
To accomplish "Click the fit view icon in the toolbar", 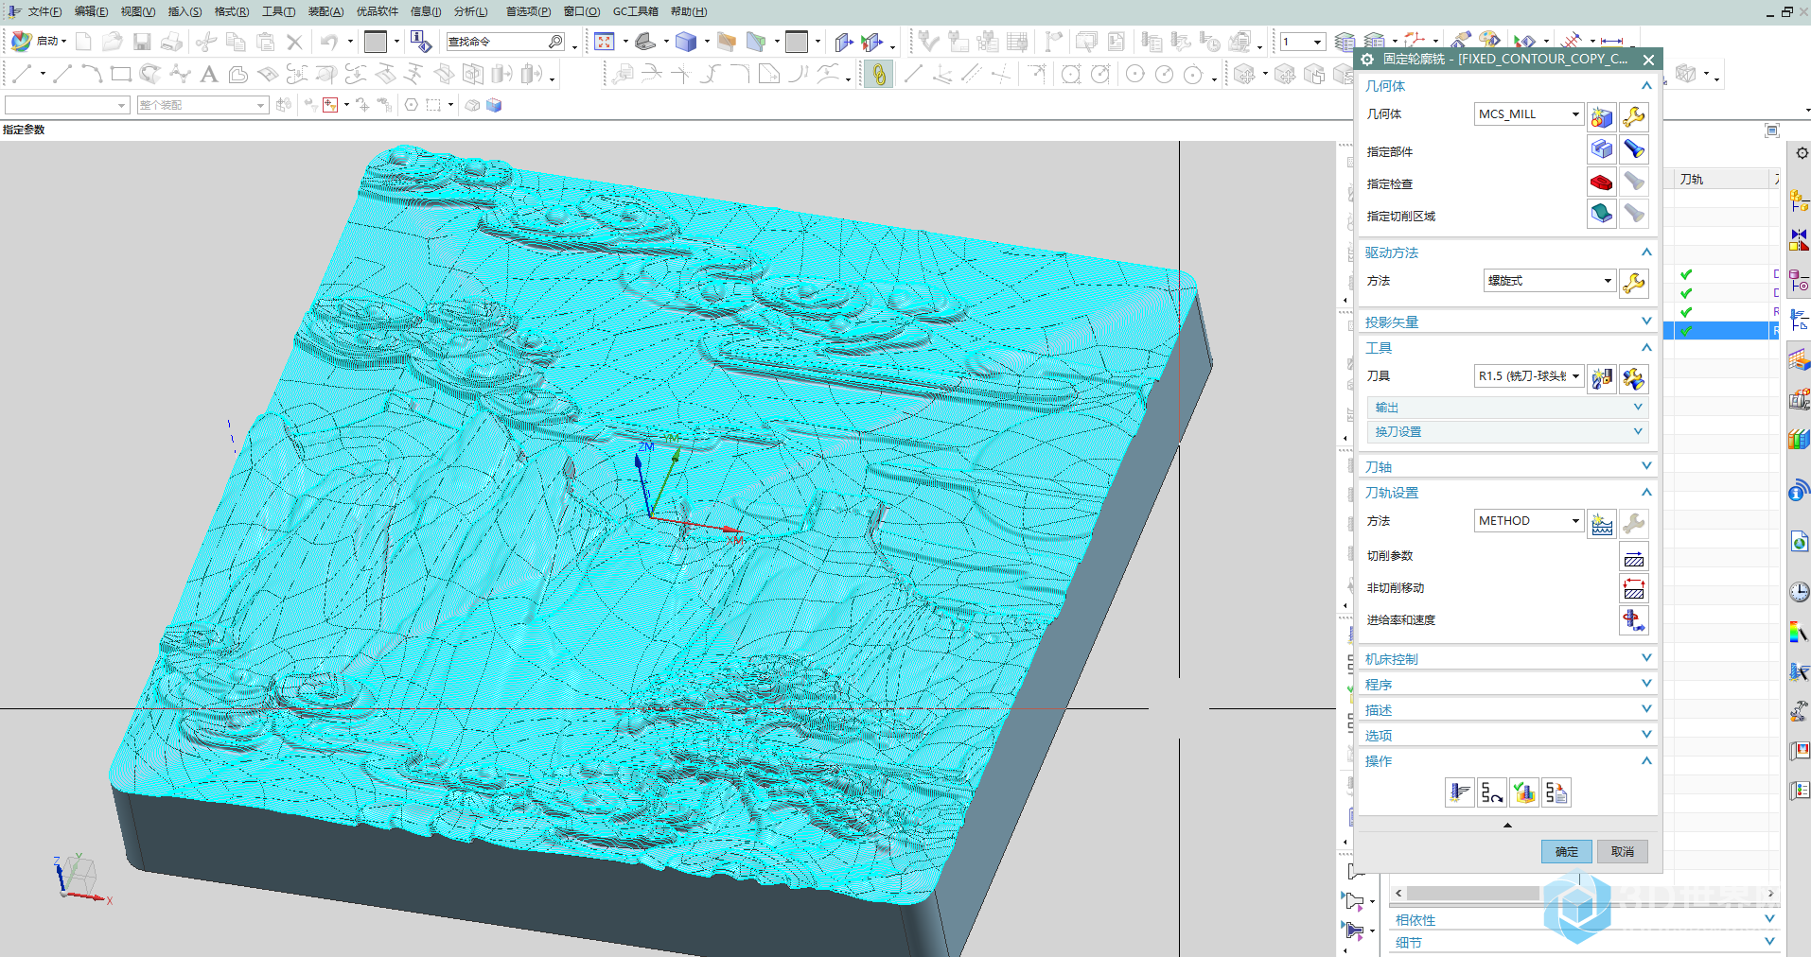I will (605, 42).
